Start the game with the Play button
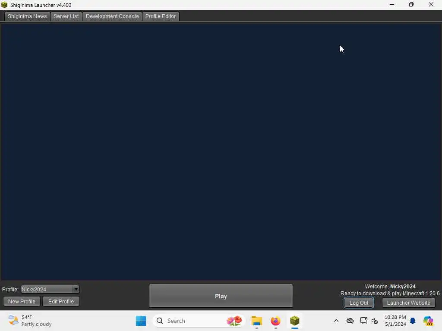This screenshot has width=442, height=331. [221, 296]
